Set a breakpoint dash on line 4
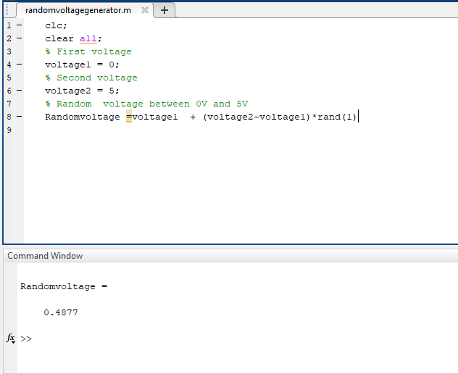This screenshot has width=458, height=374. tap(20, 65)
